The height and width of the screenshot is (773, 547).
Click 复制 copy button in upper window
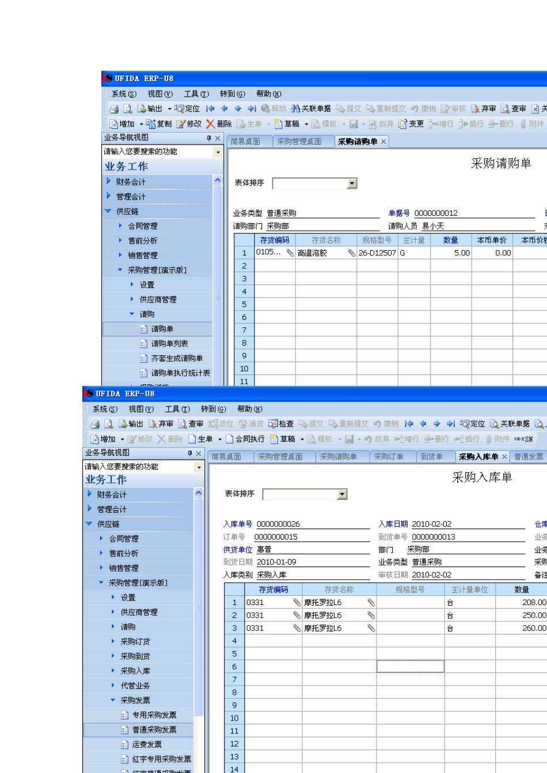pyautogui.click(x=159, y=124)
